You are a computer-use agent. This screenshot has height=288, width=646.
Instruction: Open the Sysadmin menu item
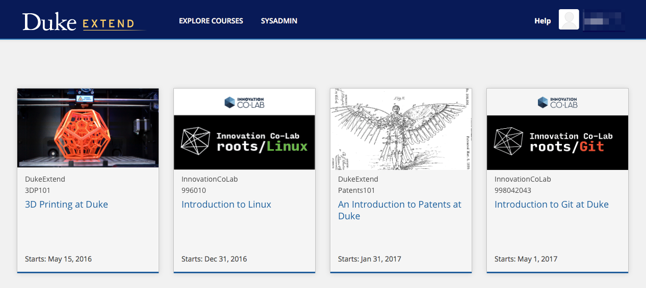(279, 21)
